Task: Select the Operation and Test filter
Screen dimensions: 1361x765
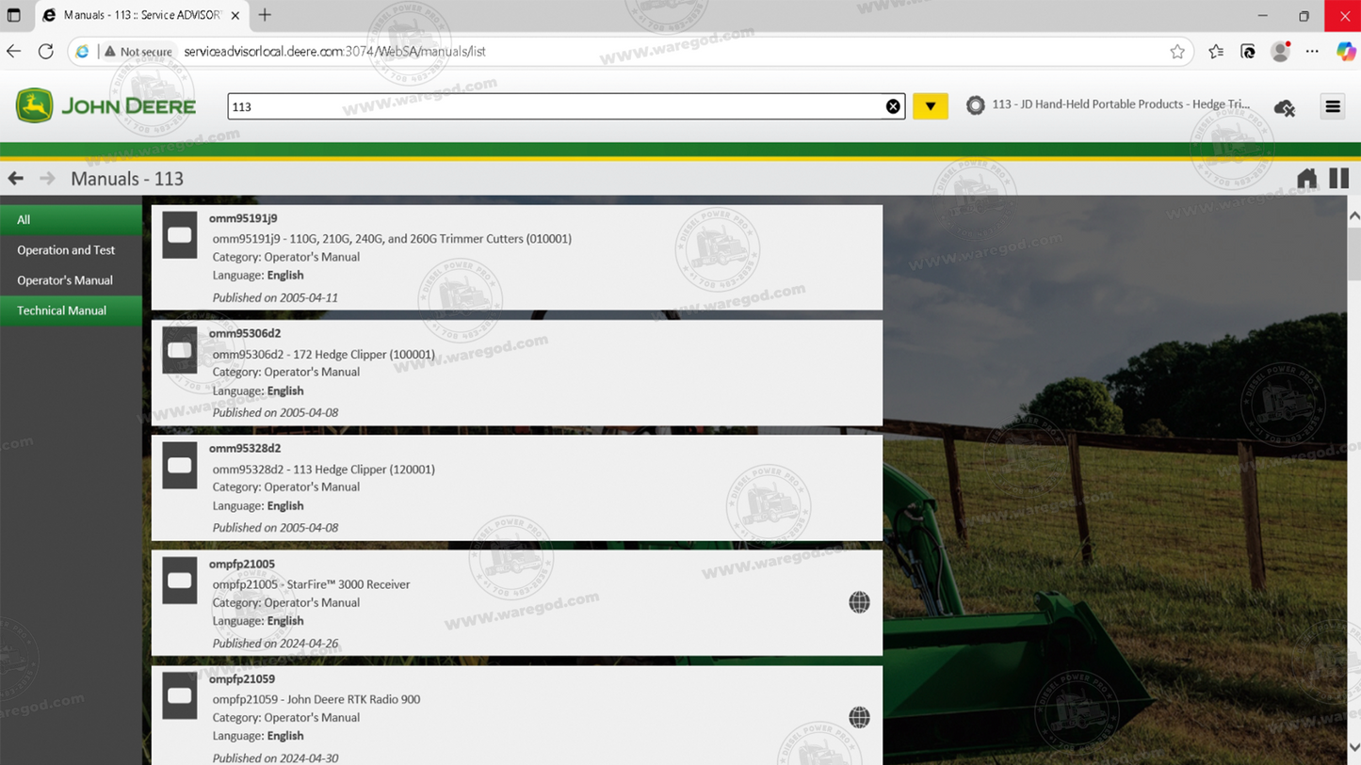Action: (66, 249)
